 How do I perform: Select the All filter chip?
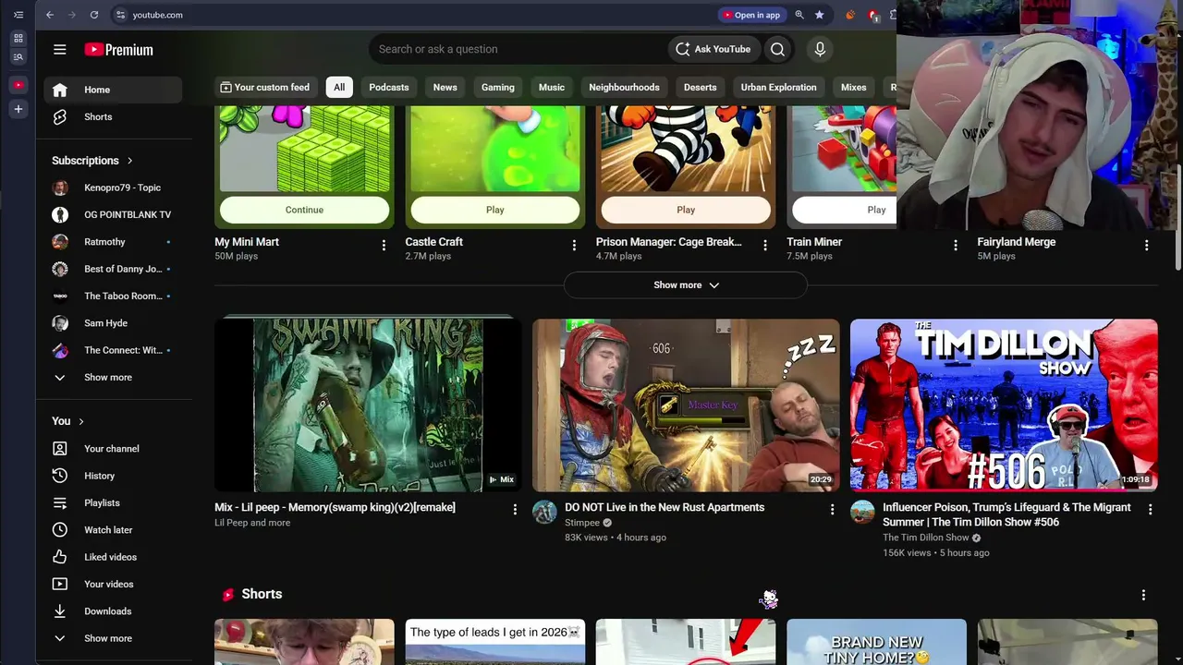339,88
